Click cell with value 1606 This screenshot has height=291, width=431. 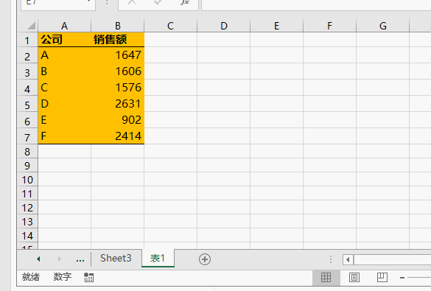118,71
